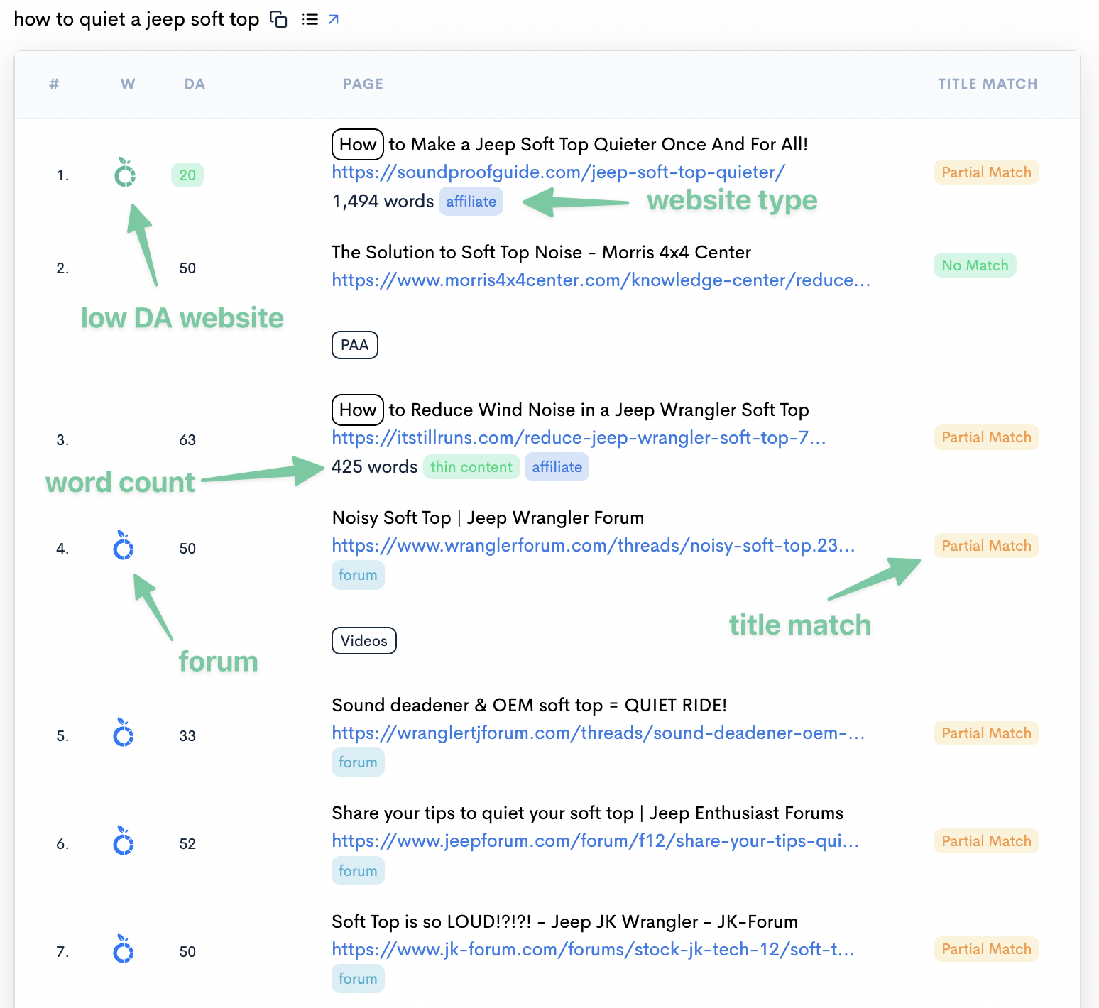This screenshot has height=1008, width=1099.
Task: Click the Partial Match badge for jeepforum
Action: [986, 841]
